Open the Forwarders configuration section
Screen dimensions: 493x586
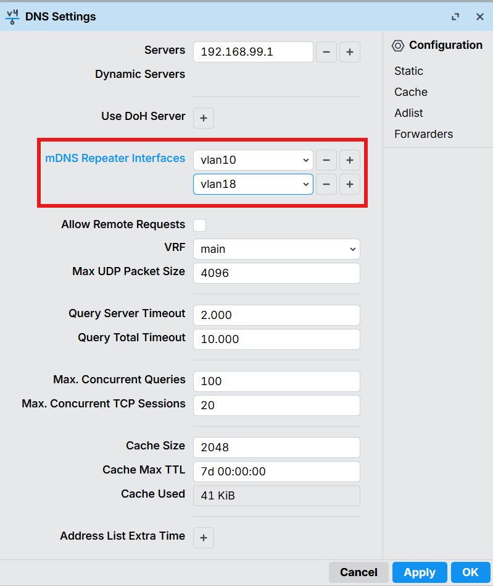(x=423, y=134)
